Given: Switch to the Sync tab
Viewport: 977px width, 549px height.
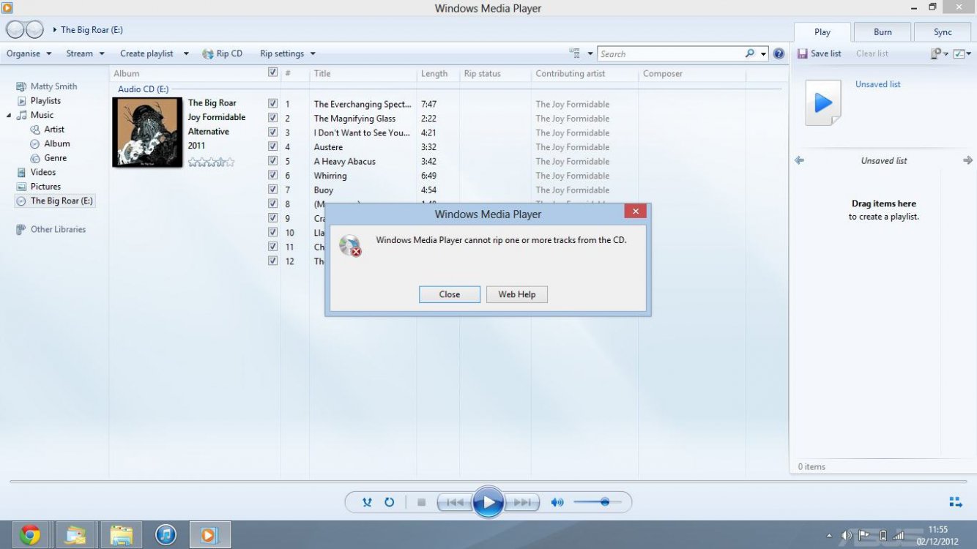Looking at the screenshot, I should pos(943,31).
